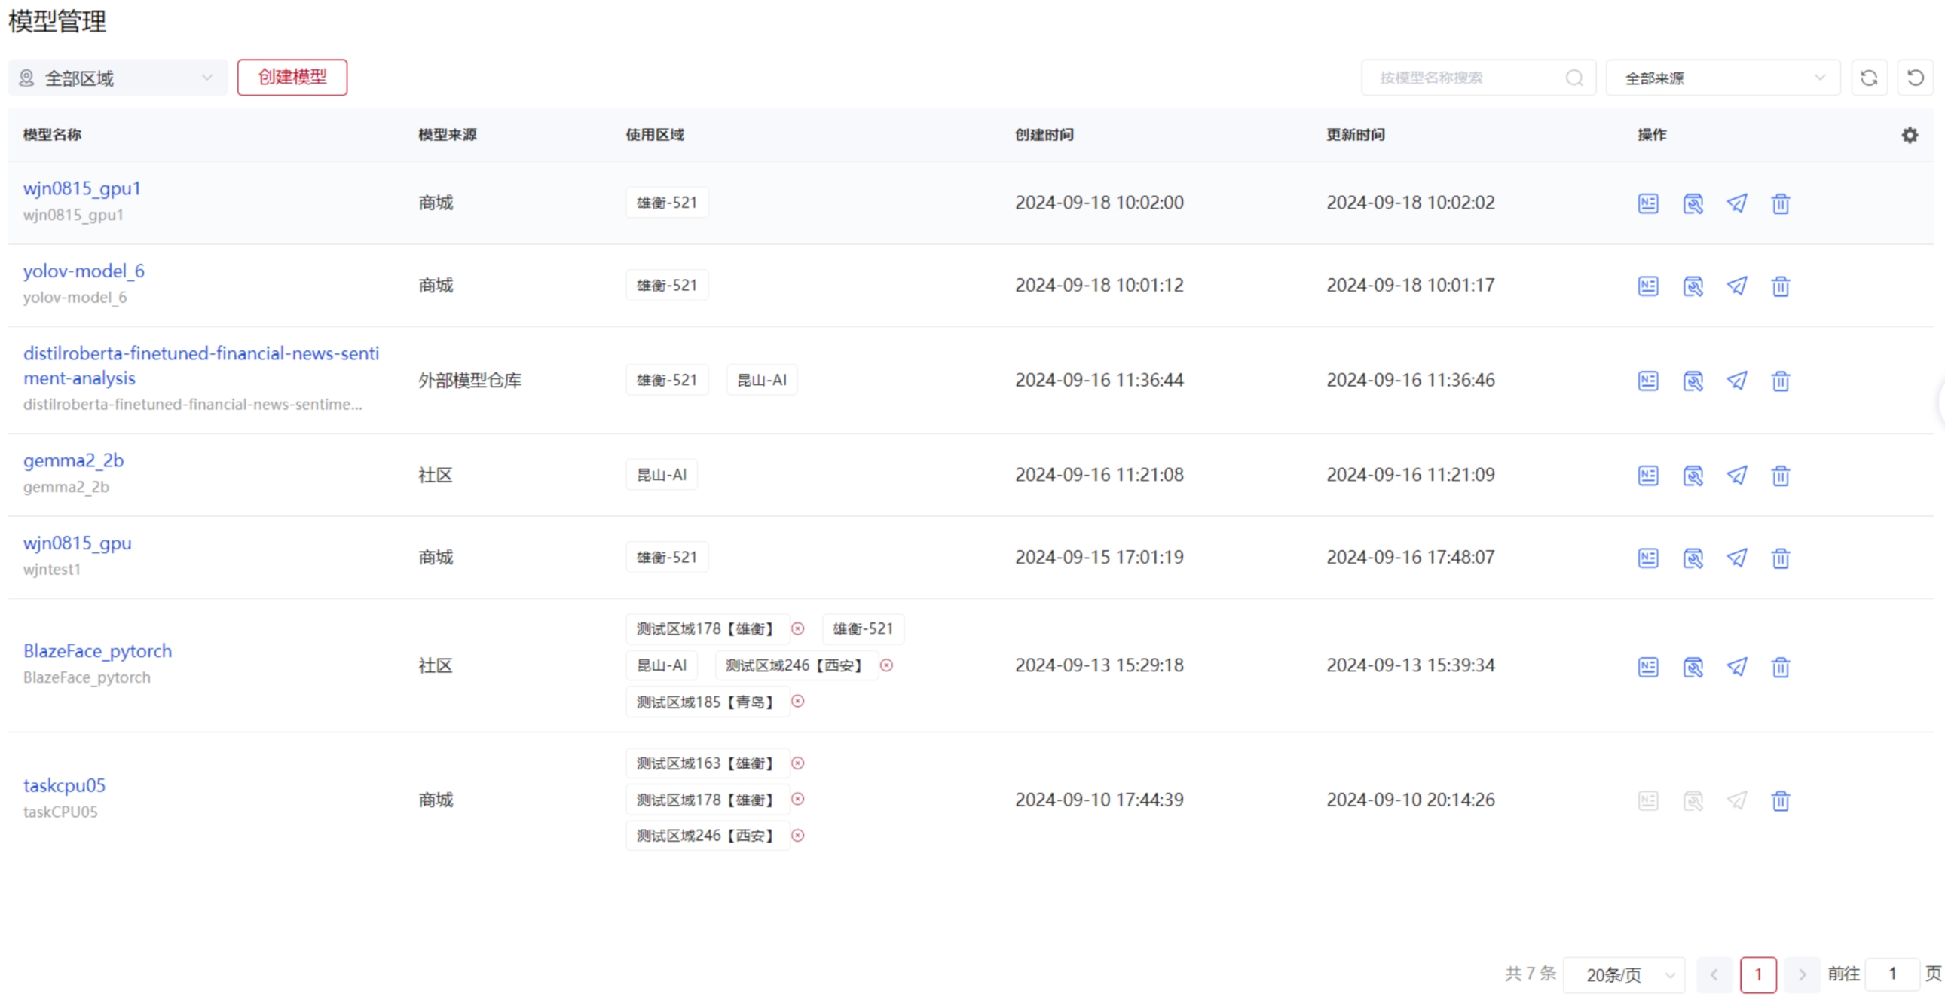The image size is (1945, 997).
Task: Remove 测试区域246【西安】 tag in BlazeFace_pytorch row
Action: [x=886, y=665]
